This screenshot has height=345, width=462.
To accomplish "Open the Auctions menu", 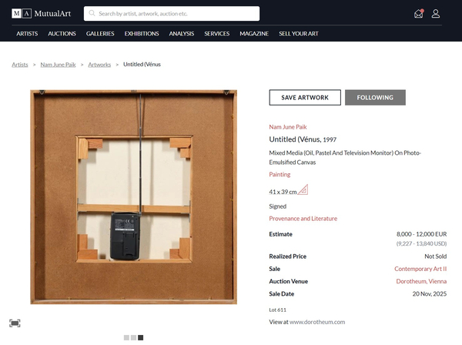I will point(62,34).
